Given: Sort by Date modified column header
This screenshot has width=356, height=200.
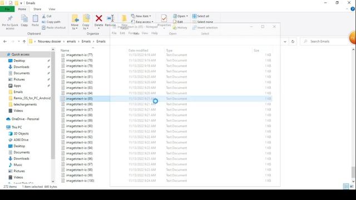Looking at the screenshot, I should pyautogui.click(x=139, y=51).
